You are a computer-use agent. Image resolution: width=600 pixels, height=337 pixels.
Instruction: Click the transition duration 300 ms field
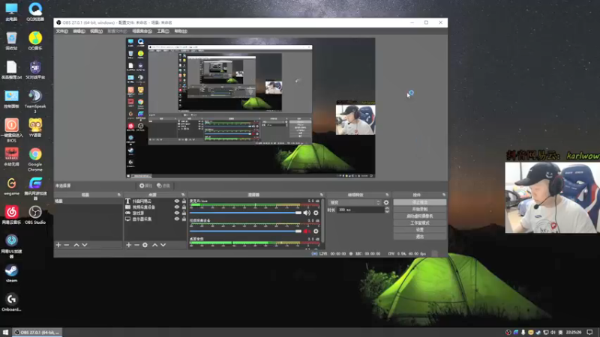[360, 210]
